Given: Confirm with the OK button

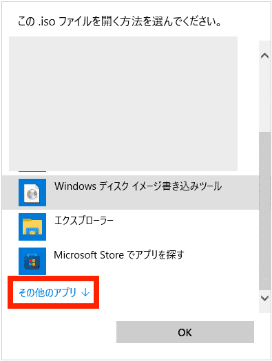Looking at the screenshot, I should 185,332.
